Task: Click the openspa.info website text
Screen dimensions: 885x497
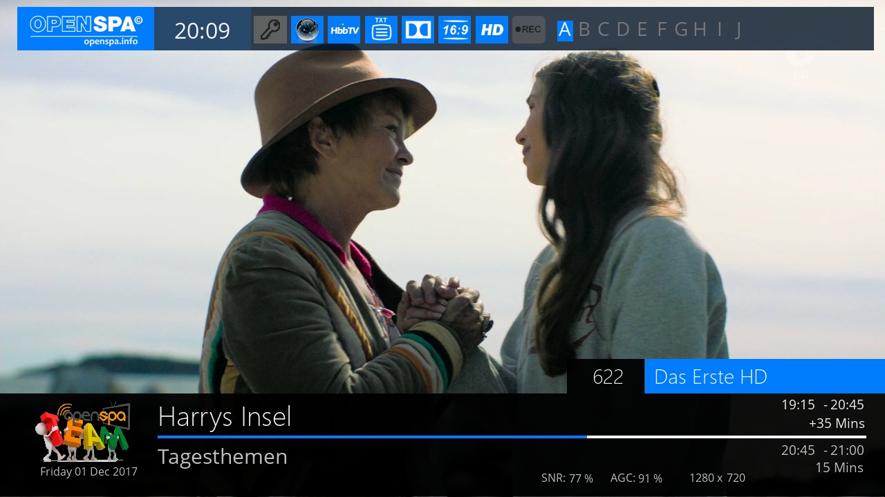Action: point(111,41)
